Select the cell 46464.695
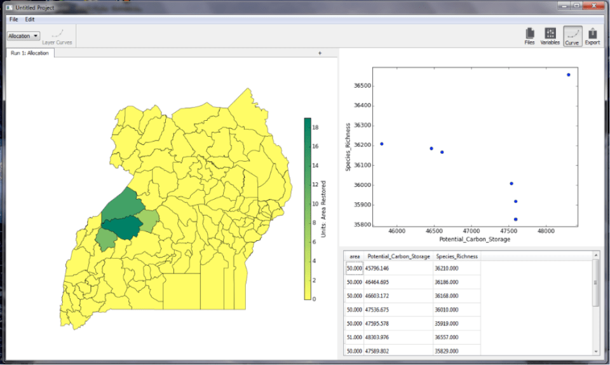The height and width of the screenshot is (365, 610). [398, 282]
